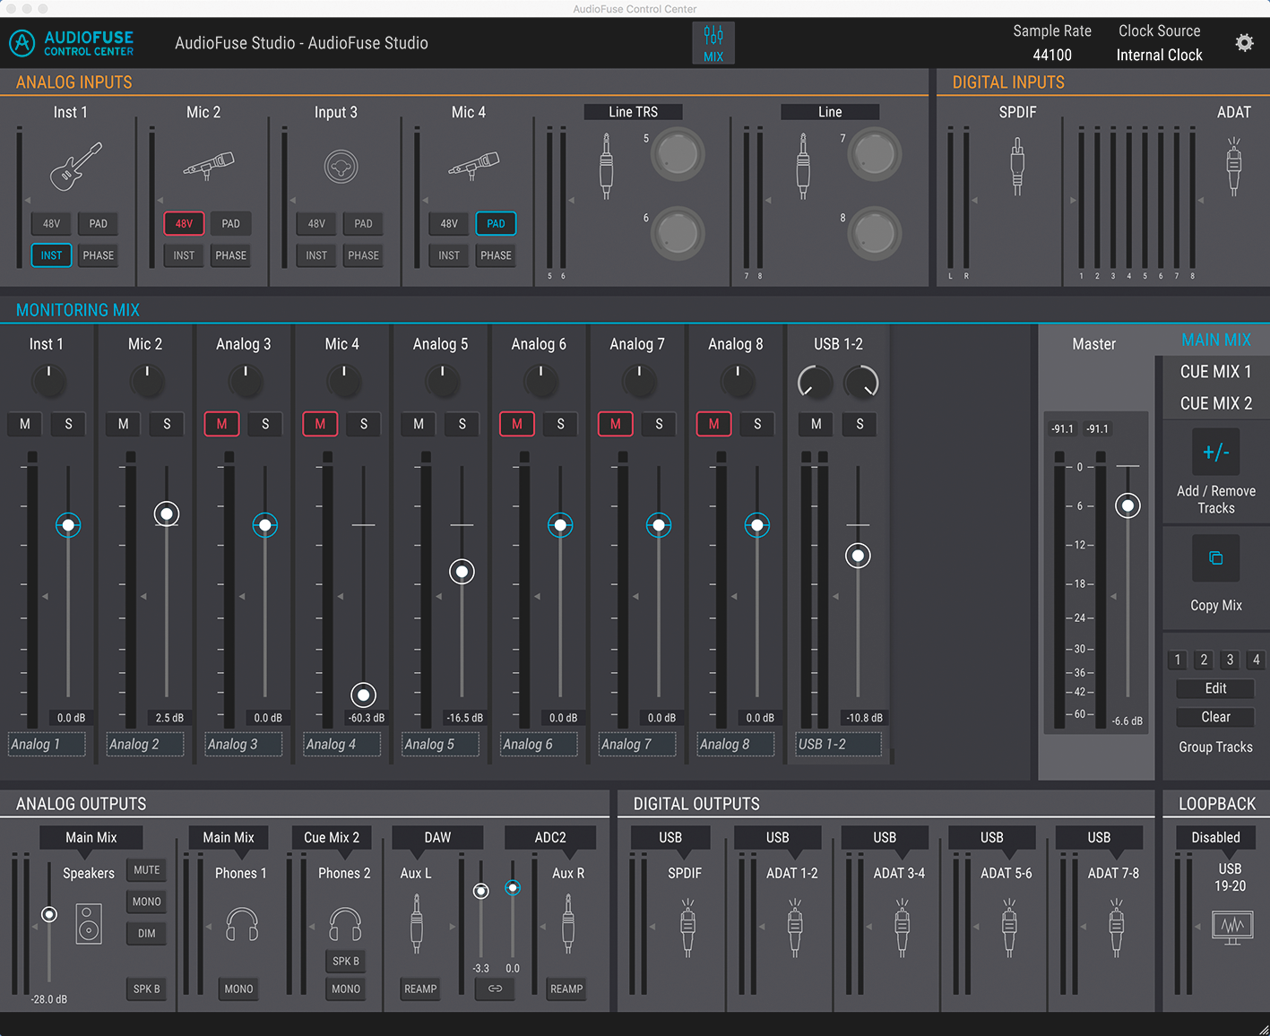1270x1036 pixels.
Task: Click the Speakers output icon
Action: 89,924
